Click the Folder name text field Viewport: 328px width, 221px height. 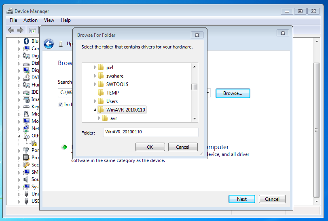pos(150,132)
